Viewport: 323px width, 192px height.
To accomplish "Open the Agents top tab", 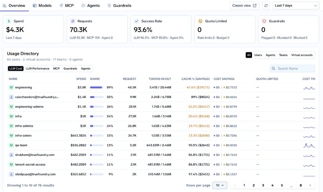I will pyautogui.click(x=91, y=6).
